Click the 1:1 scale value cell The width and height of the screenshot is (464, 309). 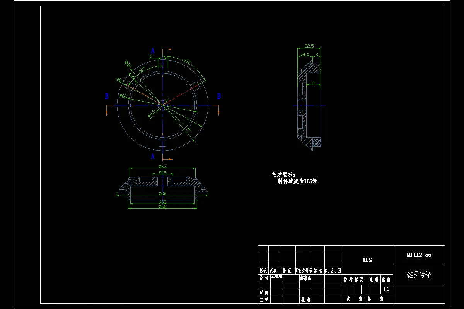point(386,289)
